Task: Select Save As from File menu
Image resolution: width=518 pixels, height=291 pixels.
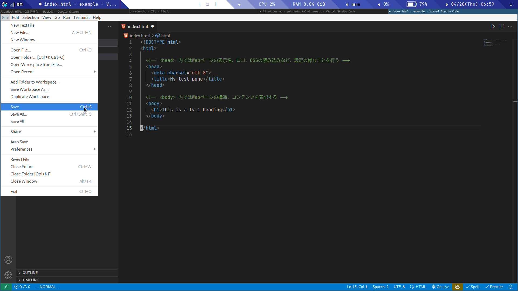Action: coord(19,114)
